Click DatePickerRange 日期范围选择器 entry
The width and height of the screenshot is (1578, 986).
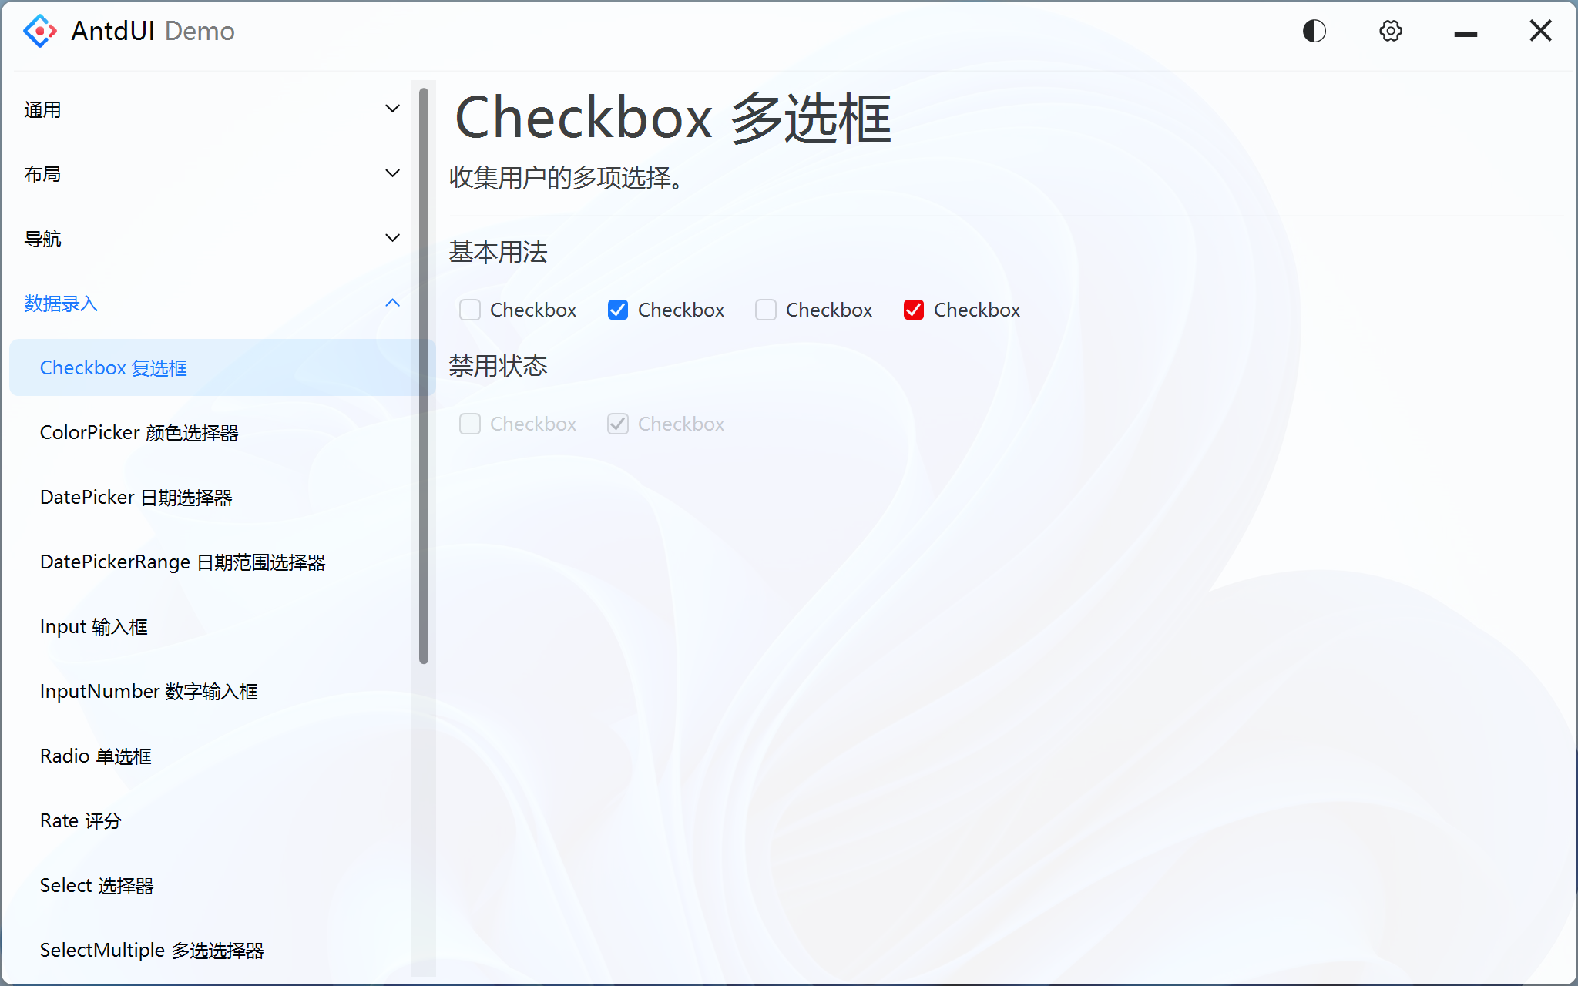tap(183, 562)
